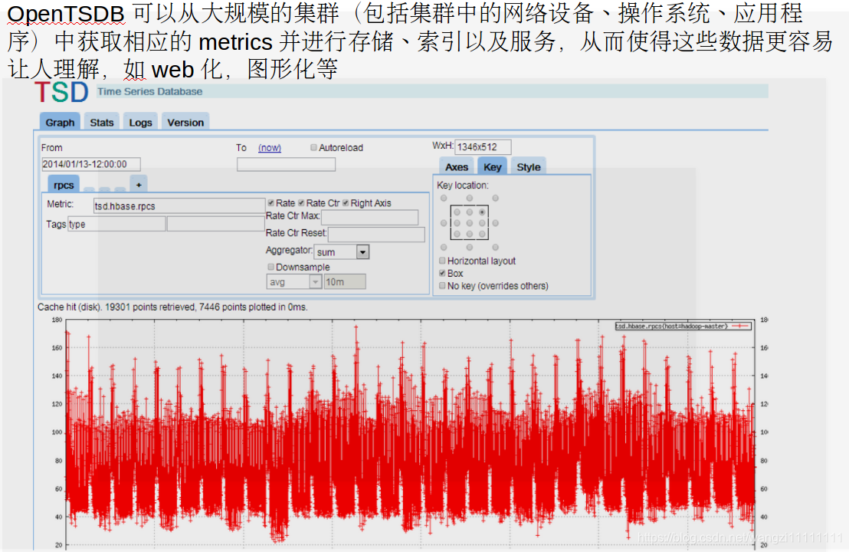Click the 10m downsample interval field
The width and height of the screenshot is (849, 552).
tap(345, 281)
